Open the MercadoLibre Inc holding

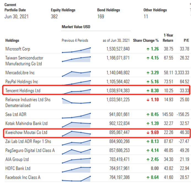20,73
